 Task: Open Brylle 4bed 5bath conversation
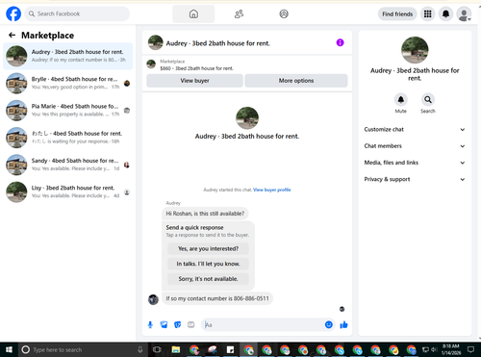pos(68,83)
